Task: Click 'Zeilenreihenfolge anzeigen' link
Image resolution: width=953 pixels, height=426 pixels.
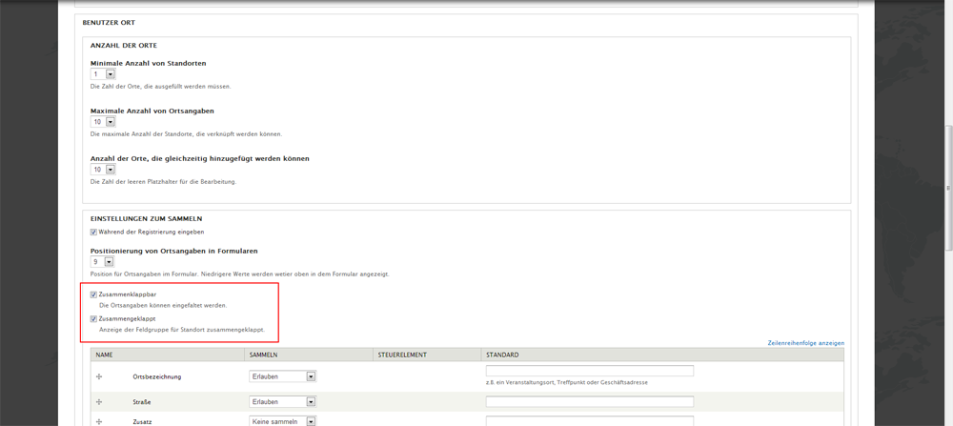Action: coord(805,343)
